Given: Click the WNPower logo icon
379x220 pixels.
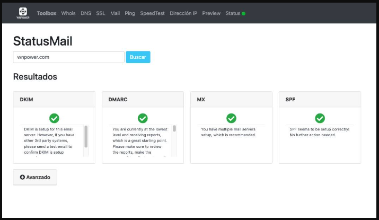Looking at the screenshot, I should [23, 12].
